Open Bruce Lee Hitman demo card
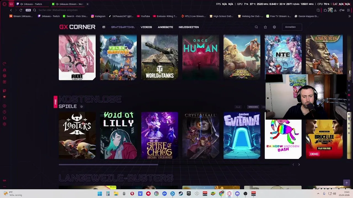Viewport: 353px width, 198px height. point(324,139)
